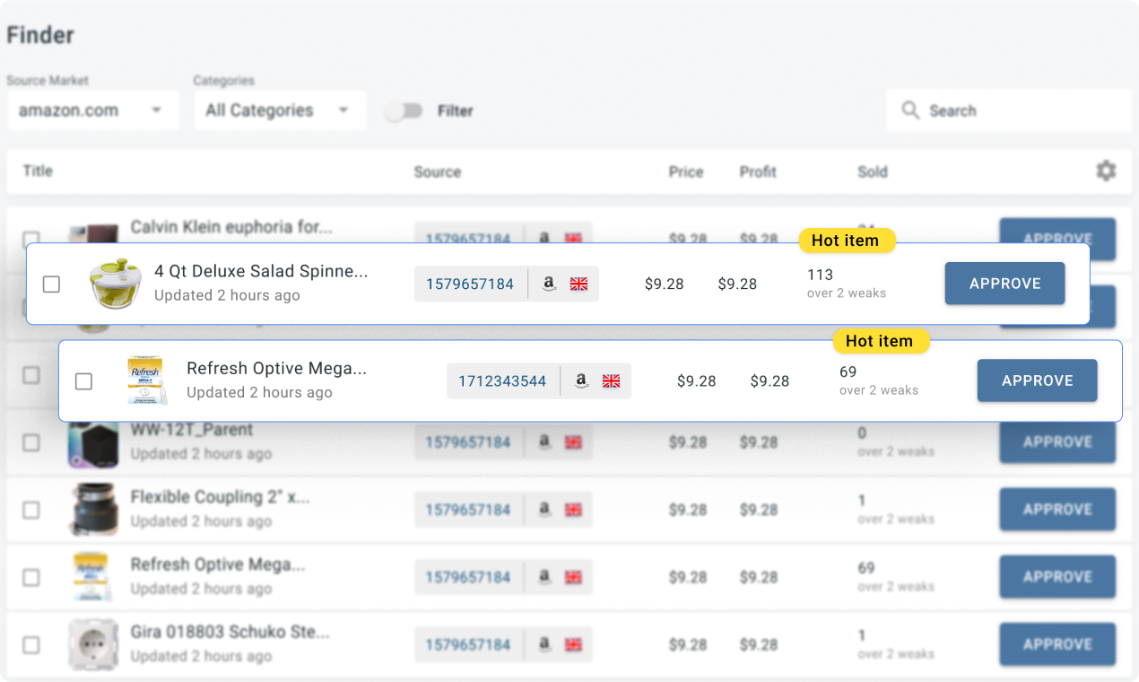This screenshot has height=682, width=1139.
Task: Click into the Search input field
Action: click(x=1010, y=110)
